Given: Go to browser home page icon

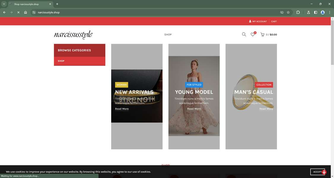Looking at the screenshot, I should (26, 12).
